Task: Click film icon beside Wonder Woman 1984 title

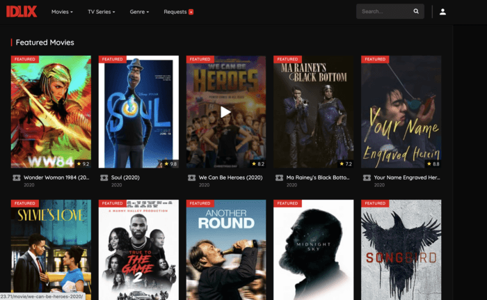Action: [17, 177]
